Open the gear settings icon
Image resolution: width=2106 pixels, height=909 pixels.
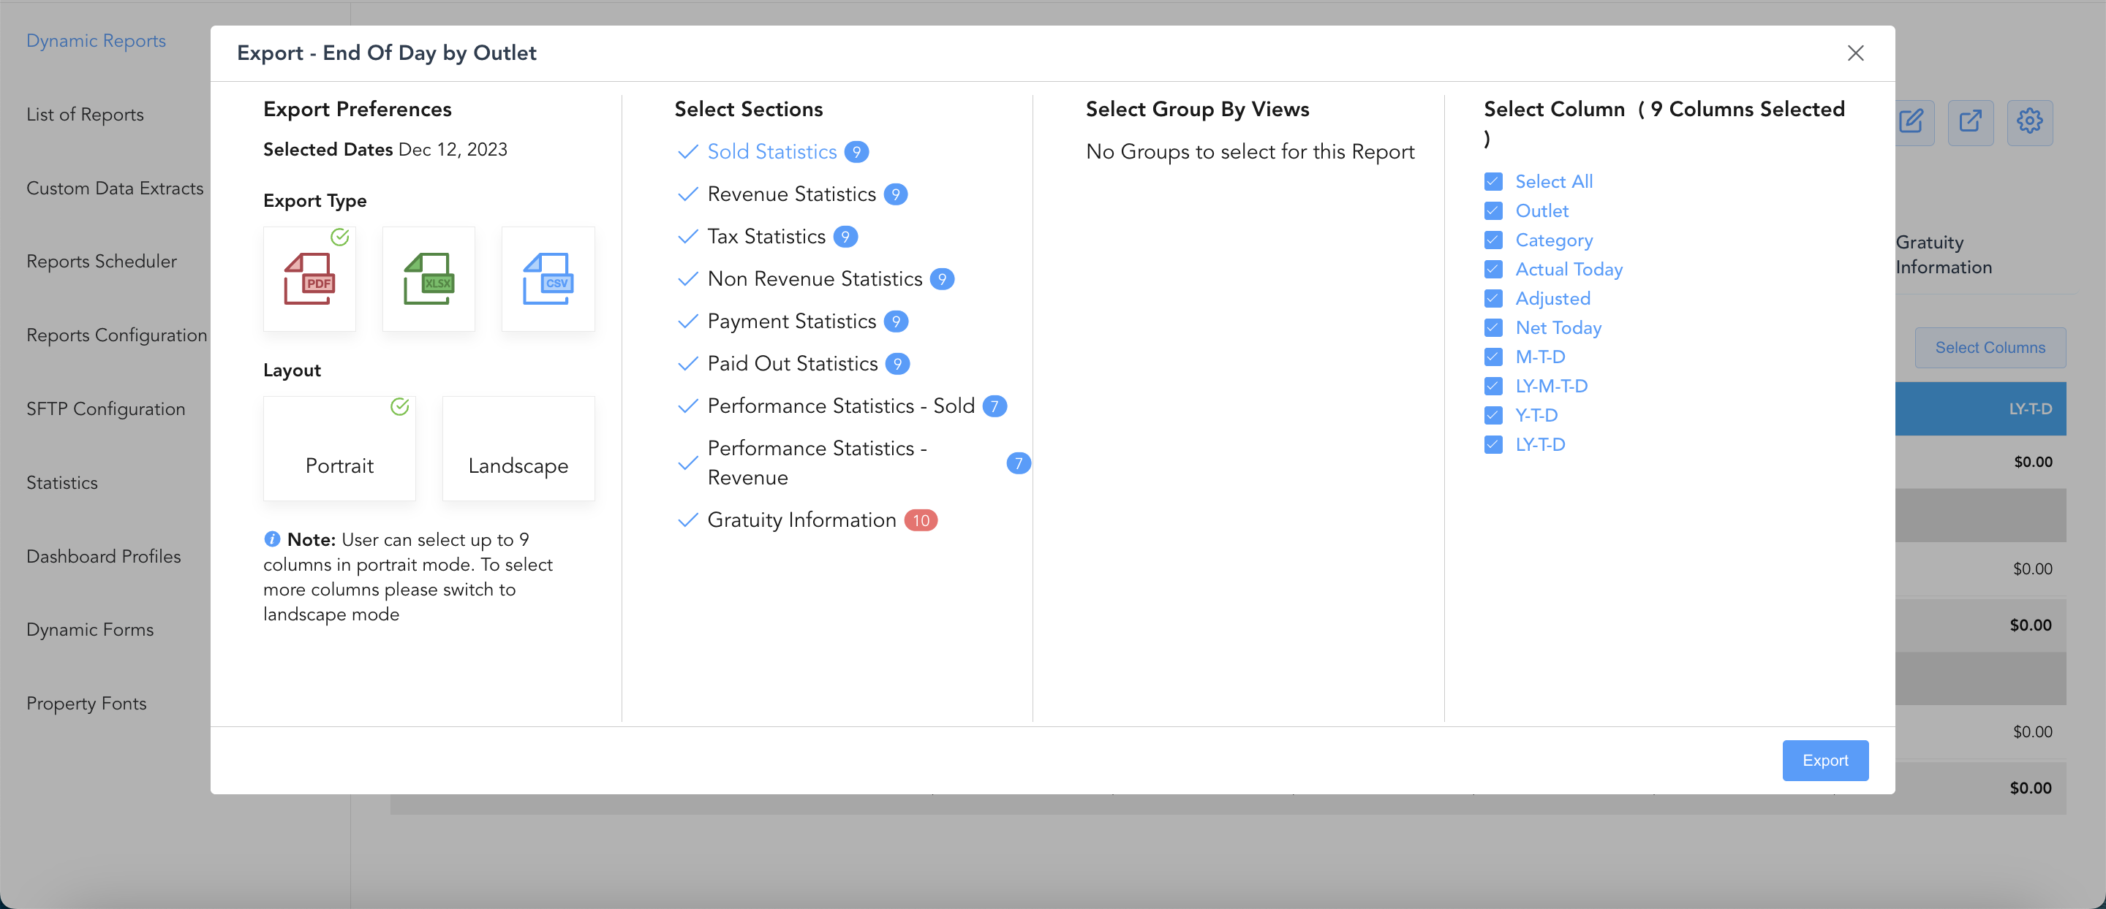(x=2029, y=122)
